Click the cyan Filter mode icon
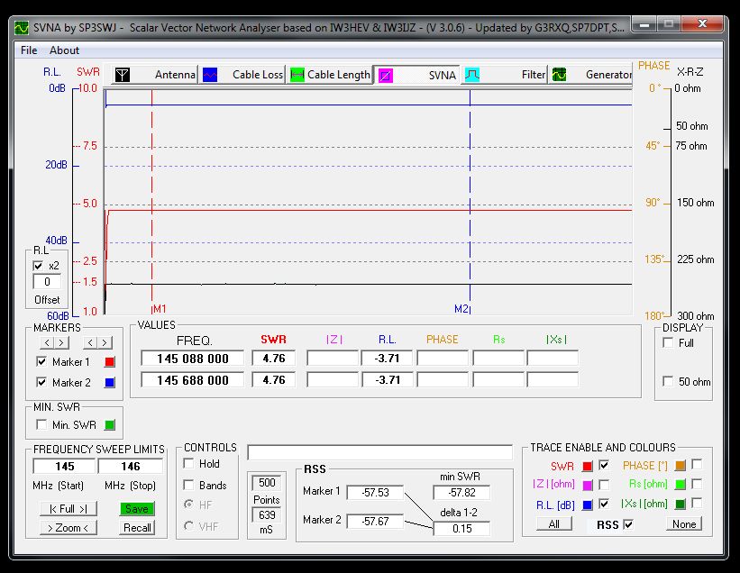740x573 pixels. pyautogui.click(x=472, y=75)
